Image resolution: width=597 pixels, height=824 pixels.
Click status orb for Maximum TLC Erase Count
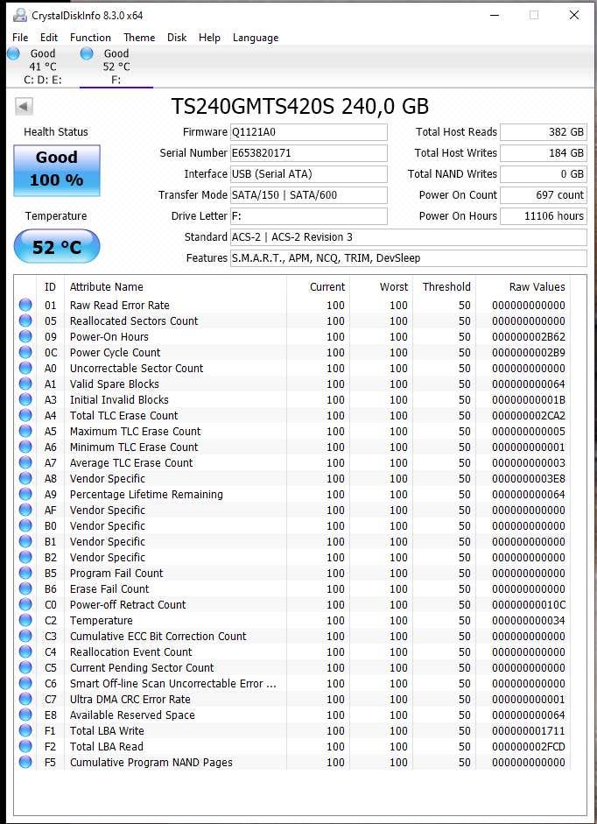(25, 431)
